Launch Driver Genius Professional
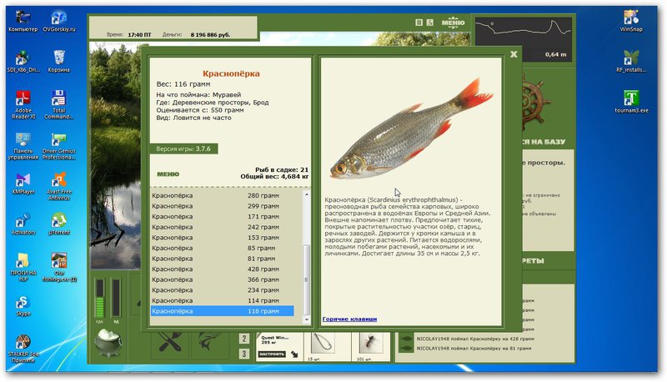The width and height of the screenshot is (667, 382). pos(59,146)
